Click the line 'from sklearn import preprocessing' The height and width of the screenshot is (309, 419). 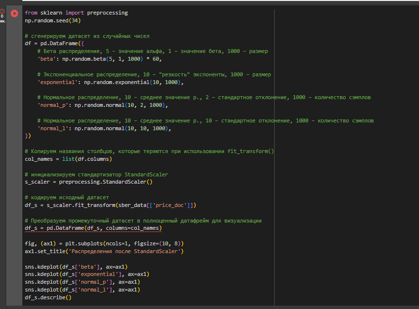pyautogui.click(x=76, y=13)
